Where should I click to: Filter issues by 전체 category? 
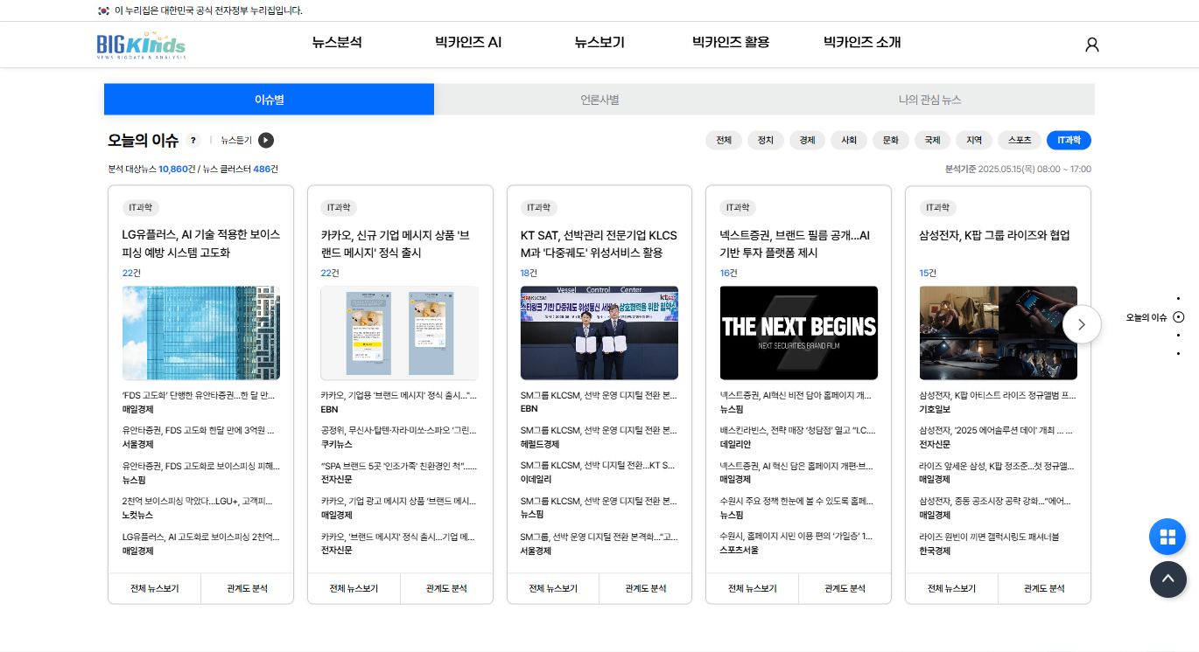point(724,140)
